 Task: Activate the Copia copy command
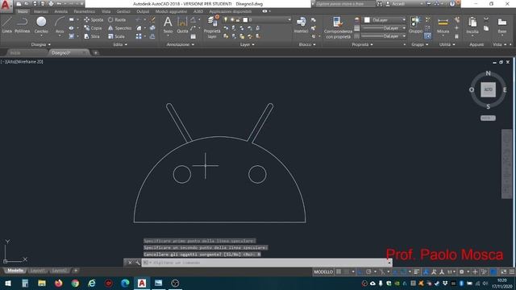point(93,28)
